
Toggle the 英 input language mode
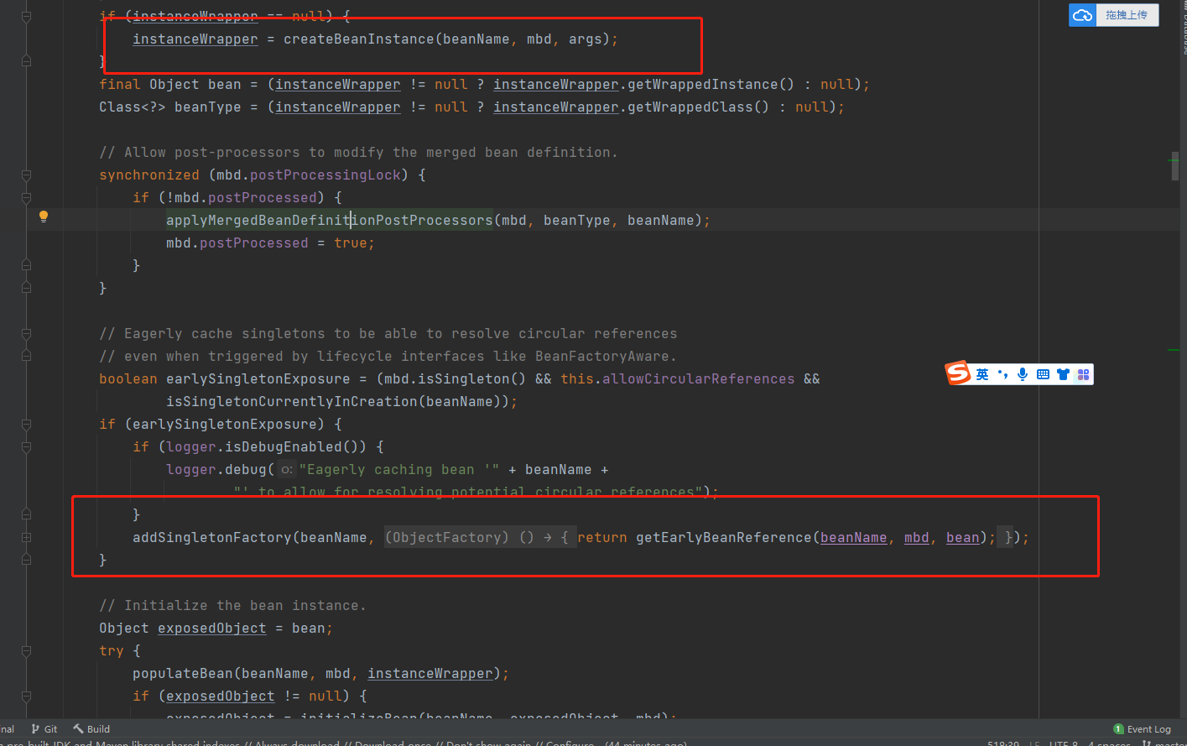tap(982, 374)
